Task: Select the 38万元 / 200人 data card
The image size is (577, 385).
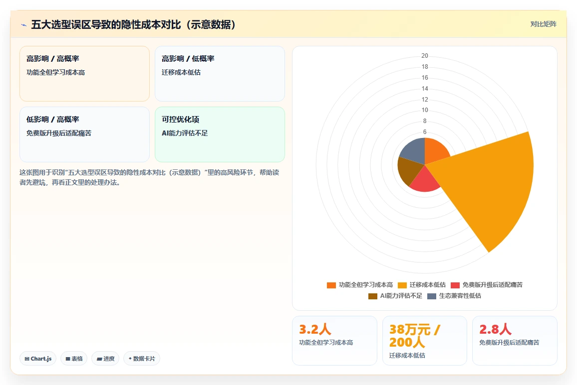Action: pyautogui.click(x=425, y=341)
